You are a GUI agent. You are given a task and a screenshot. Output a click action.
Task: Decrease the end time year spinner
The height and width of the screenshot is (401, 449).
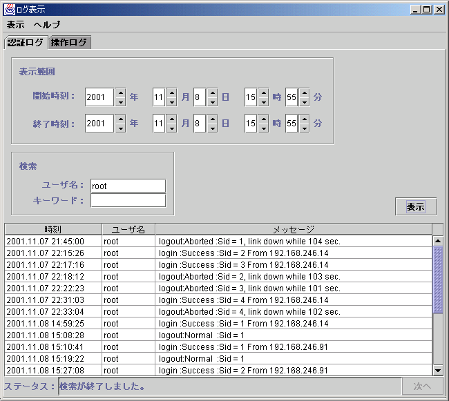[x=121, y=128]
